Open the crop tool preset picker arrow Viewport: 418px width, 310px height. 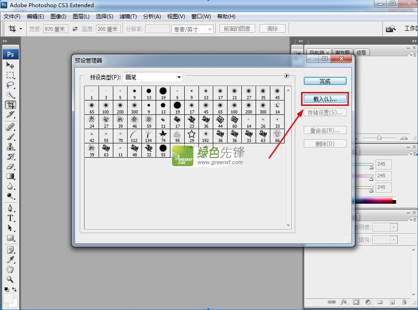[x=21, y=29]
